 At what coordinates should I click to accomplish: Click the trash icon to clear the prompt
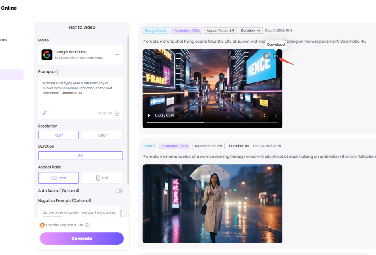[x=117, y=114]
